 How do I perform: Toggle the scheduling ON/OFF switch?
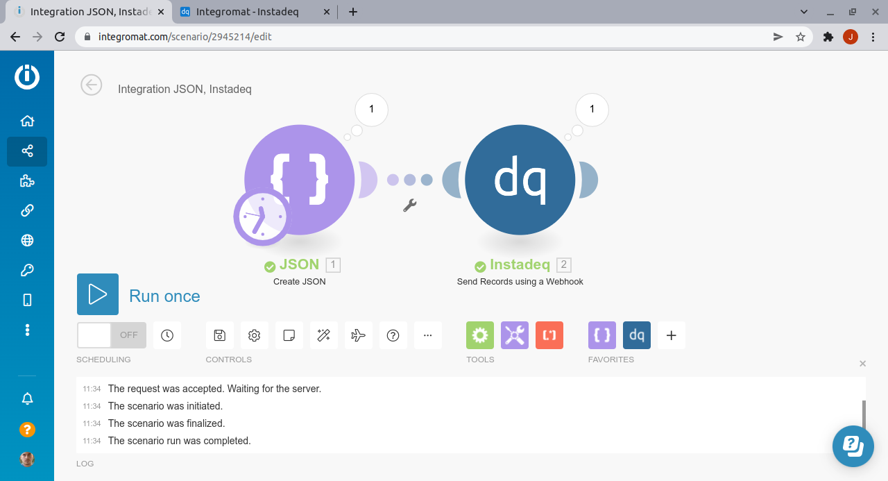point(112,335)
